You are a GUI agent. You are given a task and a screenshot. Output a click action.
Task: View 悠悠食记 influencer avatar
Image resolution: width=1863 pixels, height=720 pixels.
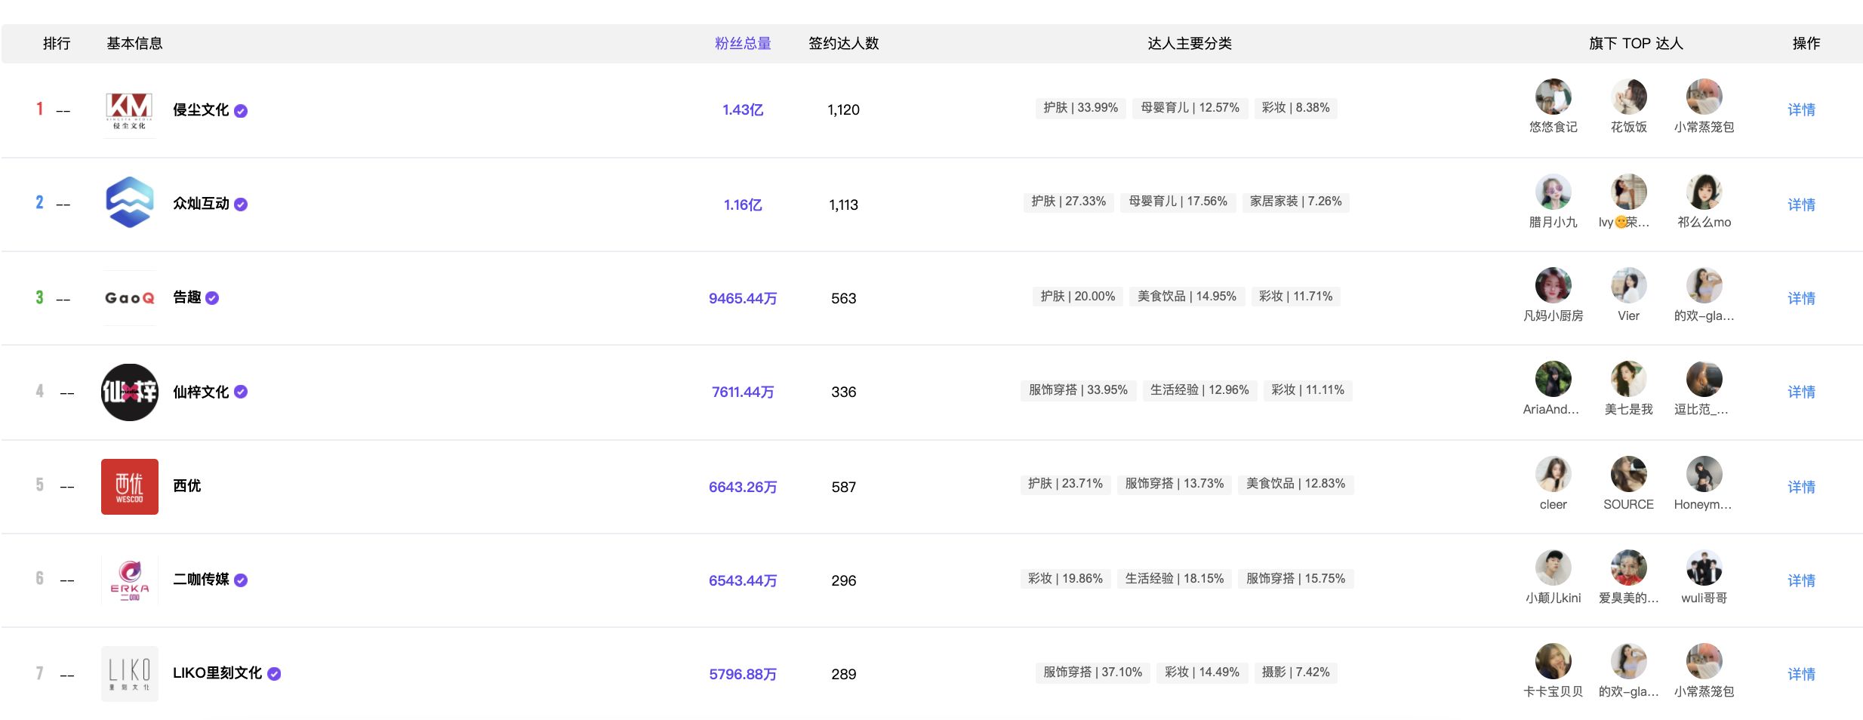click(x=1553, y=97)
